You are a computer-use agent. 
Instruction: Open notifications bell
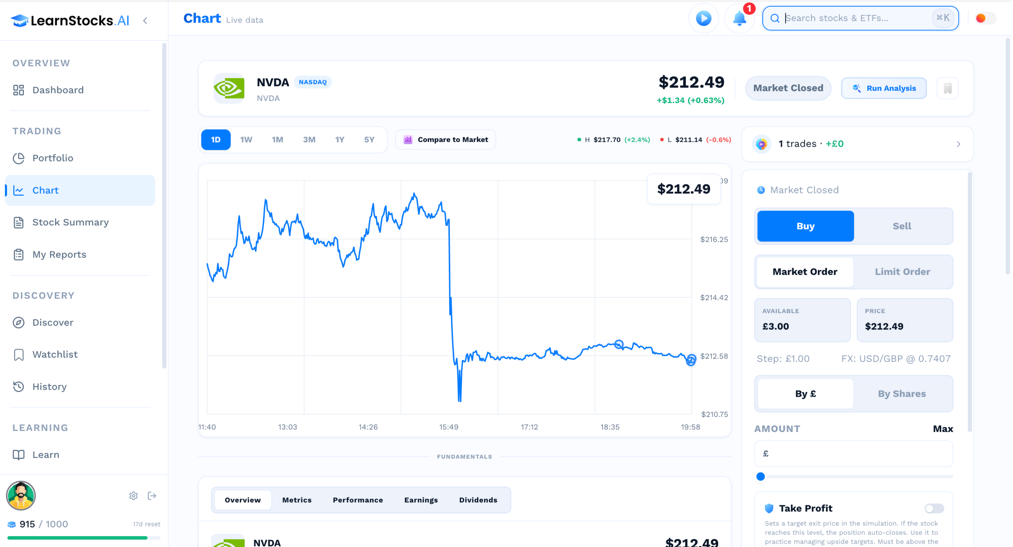tap(739, 19)
